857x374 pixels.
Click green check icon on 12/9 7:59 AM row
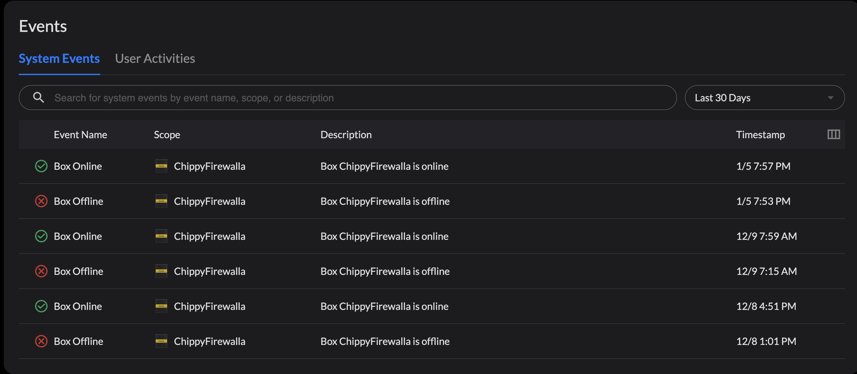click(41, 236)
